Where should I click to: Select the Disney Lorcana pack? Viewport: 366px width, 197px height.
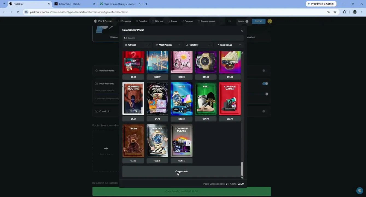(x=157, y=99)
